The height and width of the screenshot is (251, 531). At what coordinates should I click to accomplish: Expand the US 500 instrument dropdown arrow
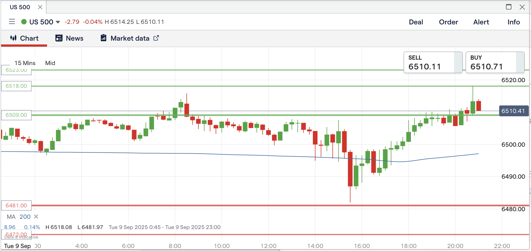click(58, 22)
